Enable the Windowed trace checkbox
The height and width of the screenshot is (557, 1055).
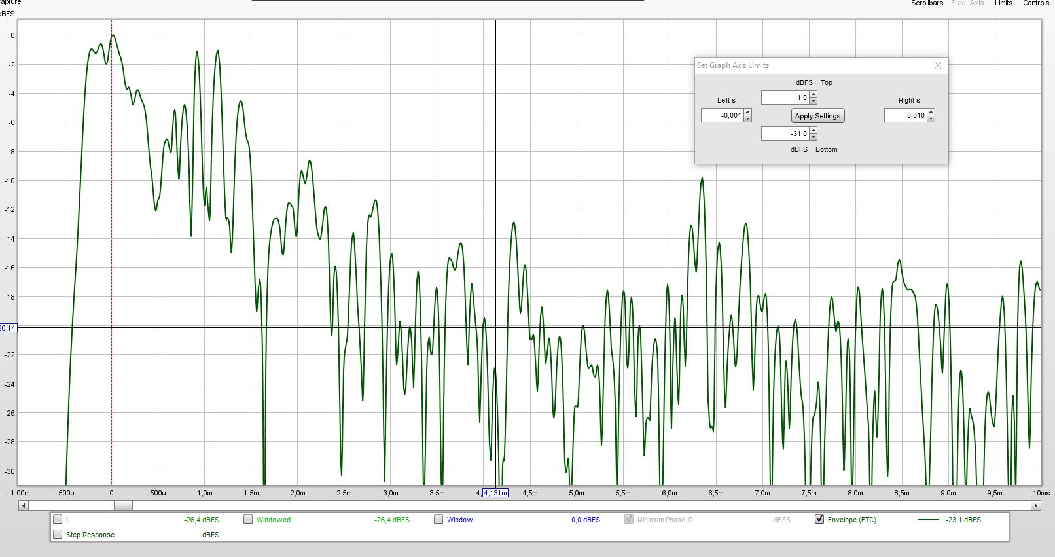(x=248, y=520)
